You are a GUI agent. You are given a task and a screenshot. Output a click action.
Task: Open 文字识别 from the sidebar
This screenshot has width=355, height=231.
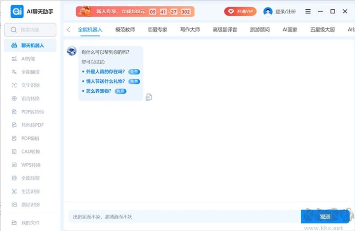pos(30,85)
